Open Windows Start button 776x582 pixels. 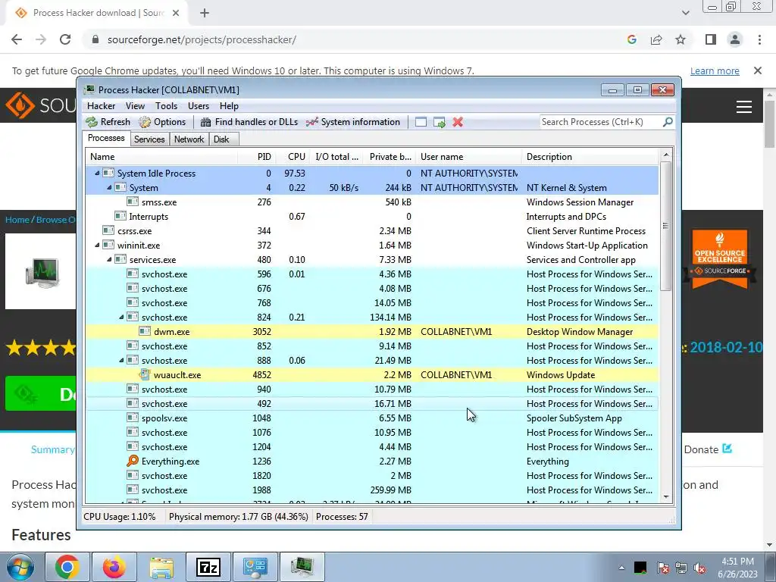tap(20, 567)
